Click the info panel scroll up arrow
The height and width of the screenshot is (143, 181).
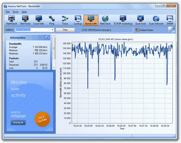click(54, 36)
